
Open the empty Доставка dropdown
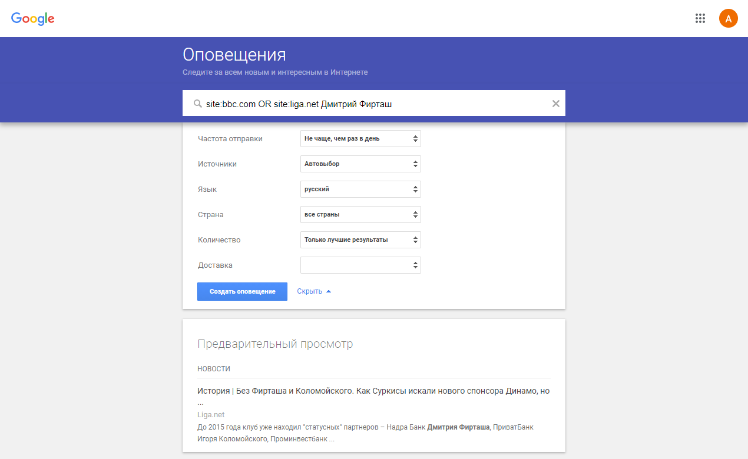360,265
